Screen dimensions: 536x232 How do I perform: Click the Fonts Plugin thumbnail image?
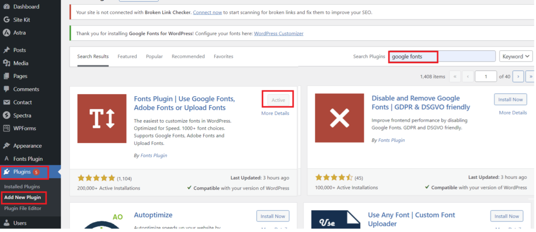point(102,119)
